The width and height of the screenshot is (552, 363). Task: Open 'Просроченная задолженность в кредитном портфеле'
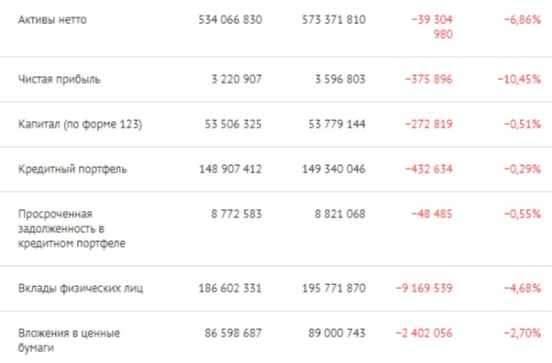point(72,229)
